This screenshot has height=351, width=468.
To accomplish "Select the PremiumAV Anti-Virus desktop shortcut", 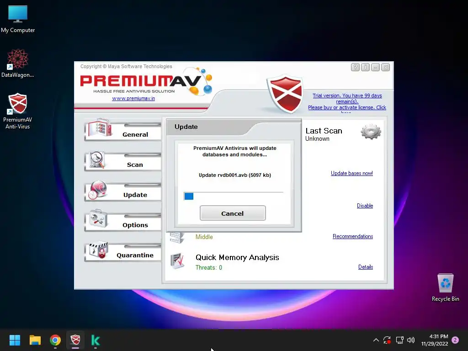I will pyautogui.click(x=18, y=111).
